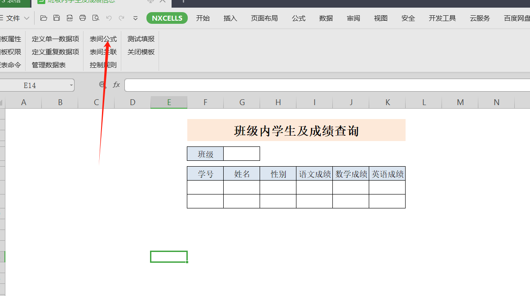Click the 表间公式 button
Image resolution: width=530 pixels, height=296 pixels.
pyautogui.click(x=103, y=39)
